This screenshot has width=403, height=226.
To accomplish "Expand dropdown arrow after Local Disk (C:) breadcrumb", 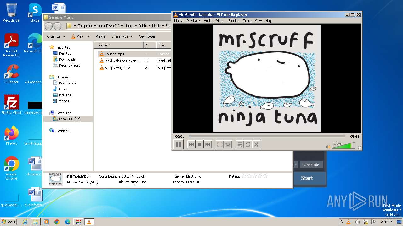I will pyautogui.click(x=122, y=26).
